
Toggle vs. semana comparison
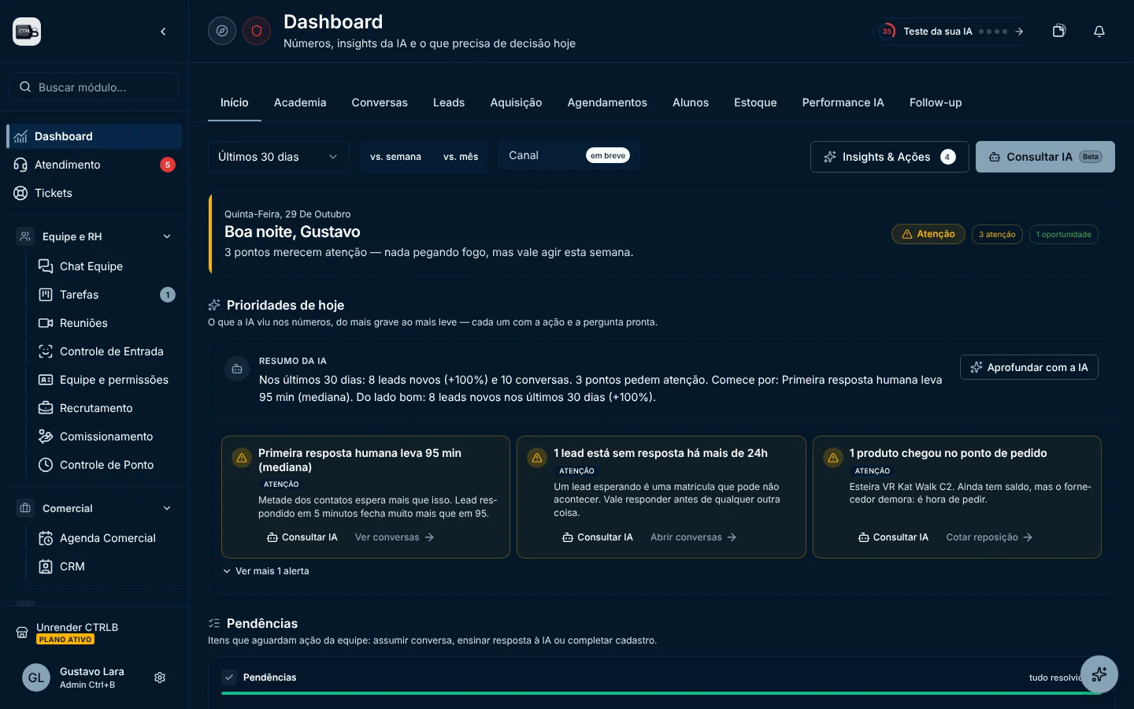click(x=395, y=157)
